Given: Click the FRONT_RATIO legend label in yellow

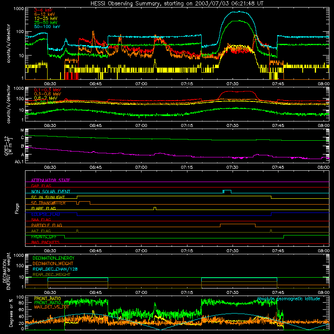Looking at the screenshot, I should click(48, 299).
